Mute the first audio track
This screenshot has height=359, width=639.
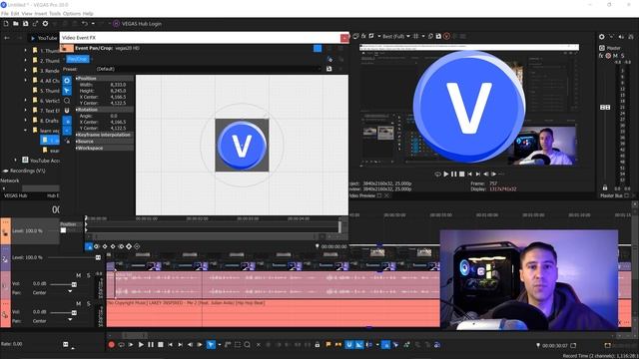pyautogui.click(x=79, y=275)
